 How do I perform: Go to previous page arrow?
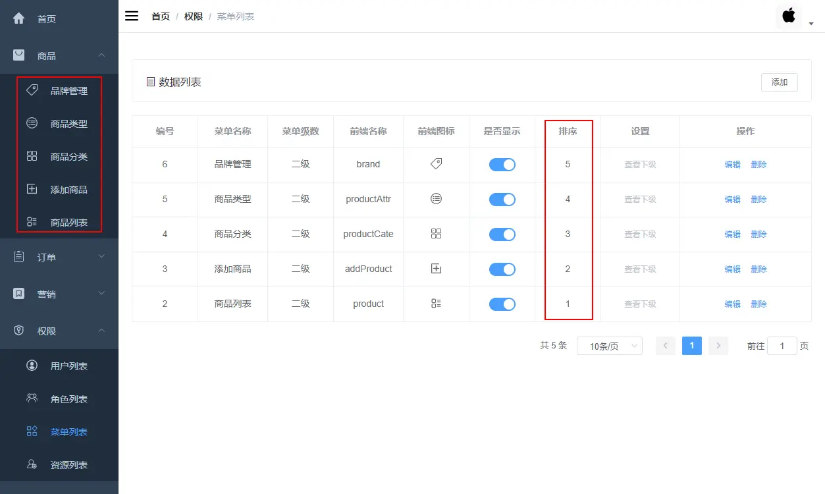pos(666,346)
